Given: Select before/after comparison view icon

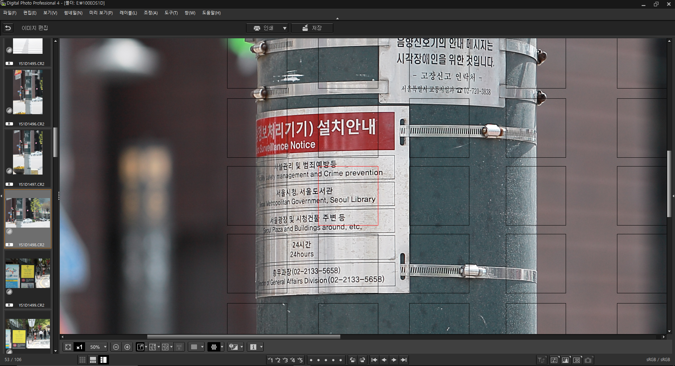Looking at the screenshot, I should pos(153,347).
